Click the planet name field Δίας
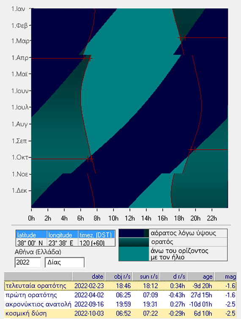This screenshot has width=241, height=319. point(64,262)
